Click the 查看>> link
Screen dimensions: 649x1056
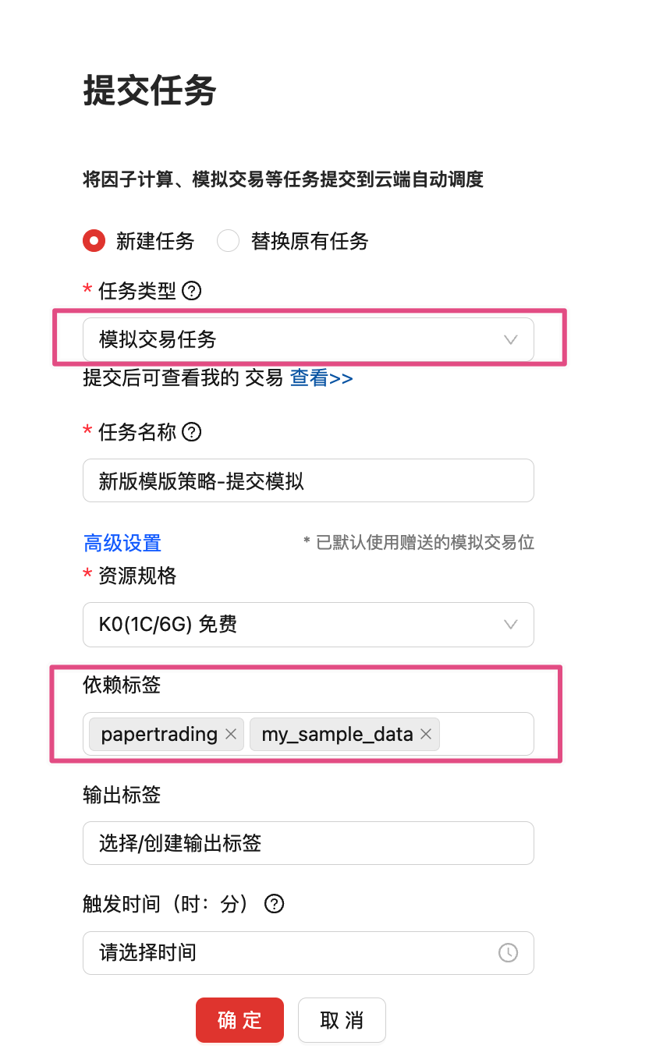pyautogui.click(x=321, y=378)
